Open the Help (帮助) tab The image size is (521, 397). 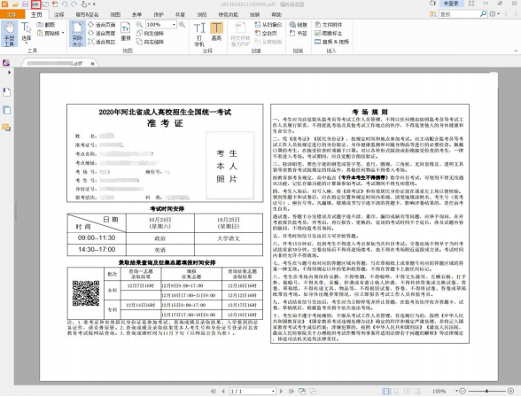click(x=276, y=14)
